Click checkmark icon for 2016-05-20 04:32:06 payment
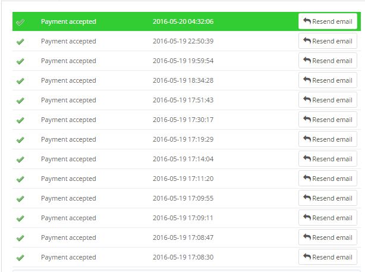The height and width of the screenshot is (272, 365). coord(20,22)
